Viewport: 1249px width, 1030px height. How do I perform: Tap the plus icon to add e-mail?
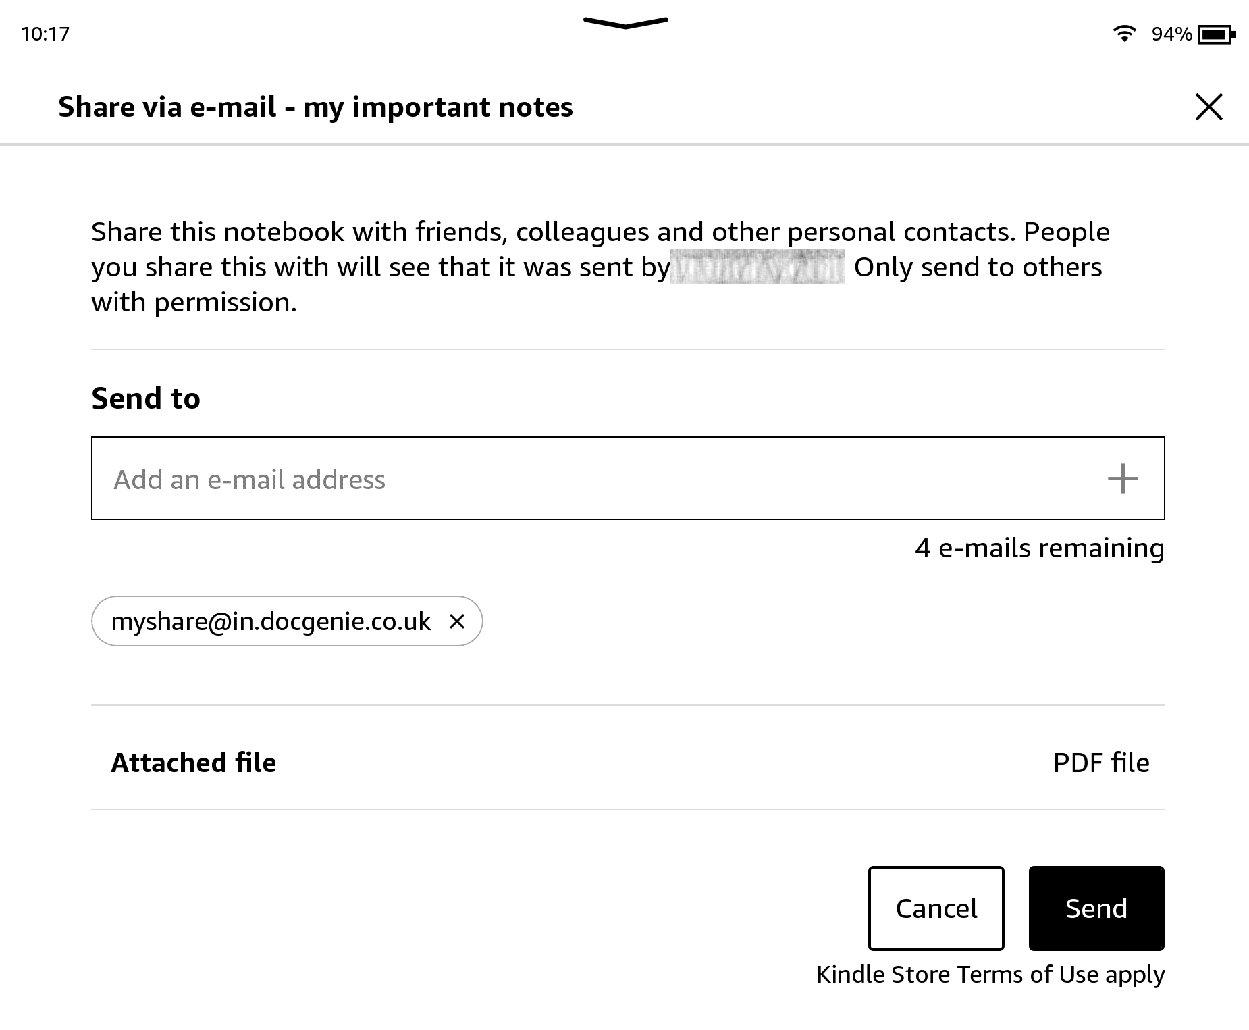point(1122,479)
